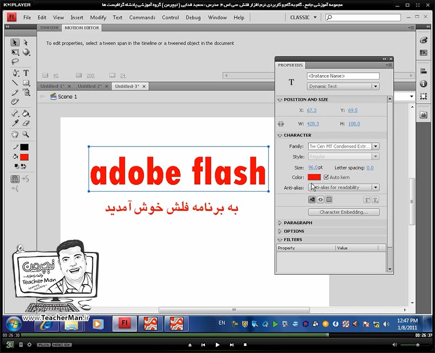The height and width of the screenshot is (353, 435).
Task: Select the Pen tool
Action: tap(15, 73)
